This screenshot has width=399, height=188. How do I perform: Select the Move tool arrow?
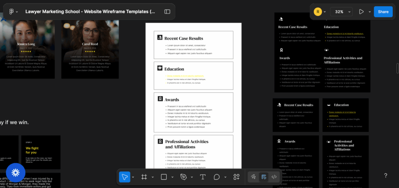click(x=125, y=177)
